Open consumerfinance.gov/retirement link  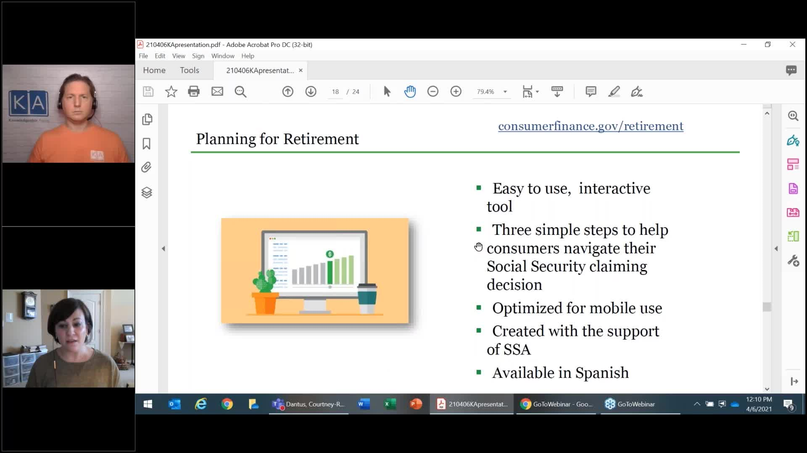[x=591, y=126]
